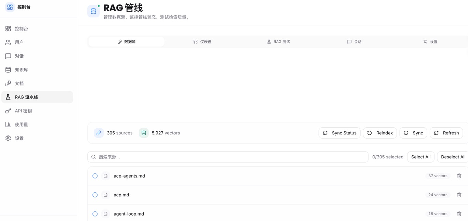Click the green vectors icon next to 5,927 vectors
468x221 pixels.
144,133
